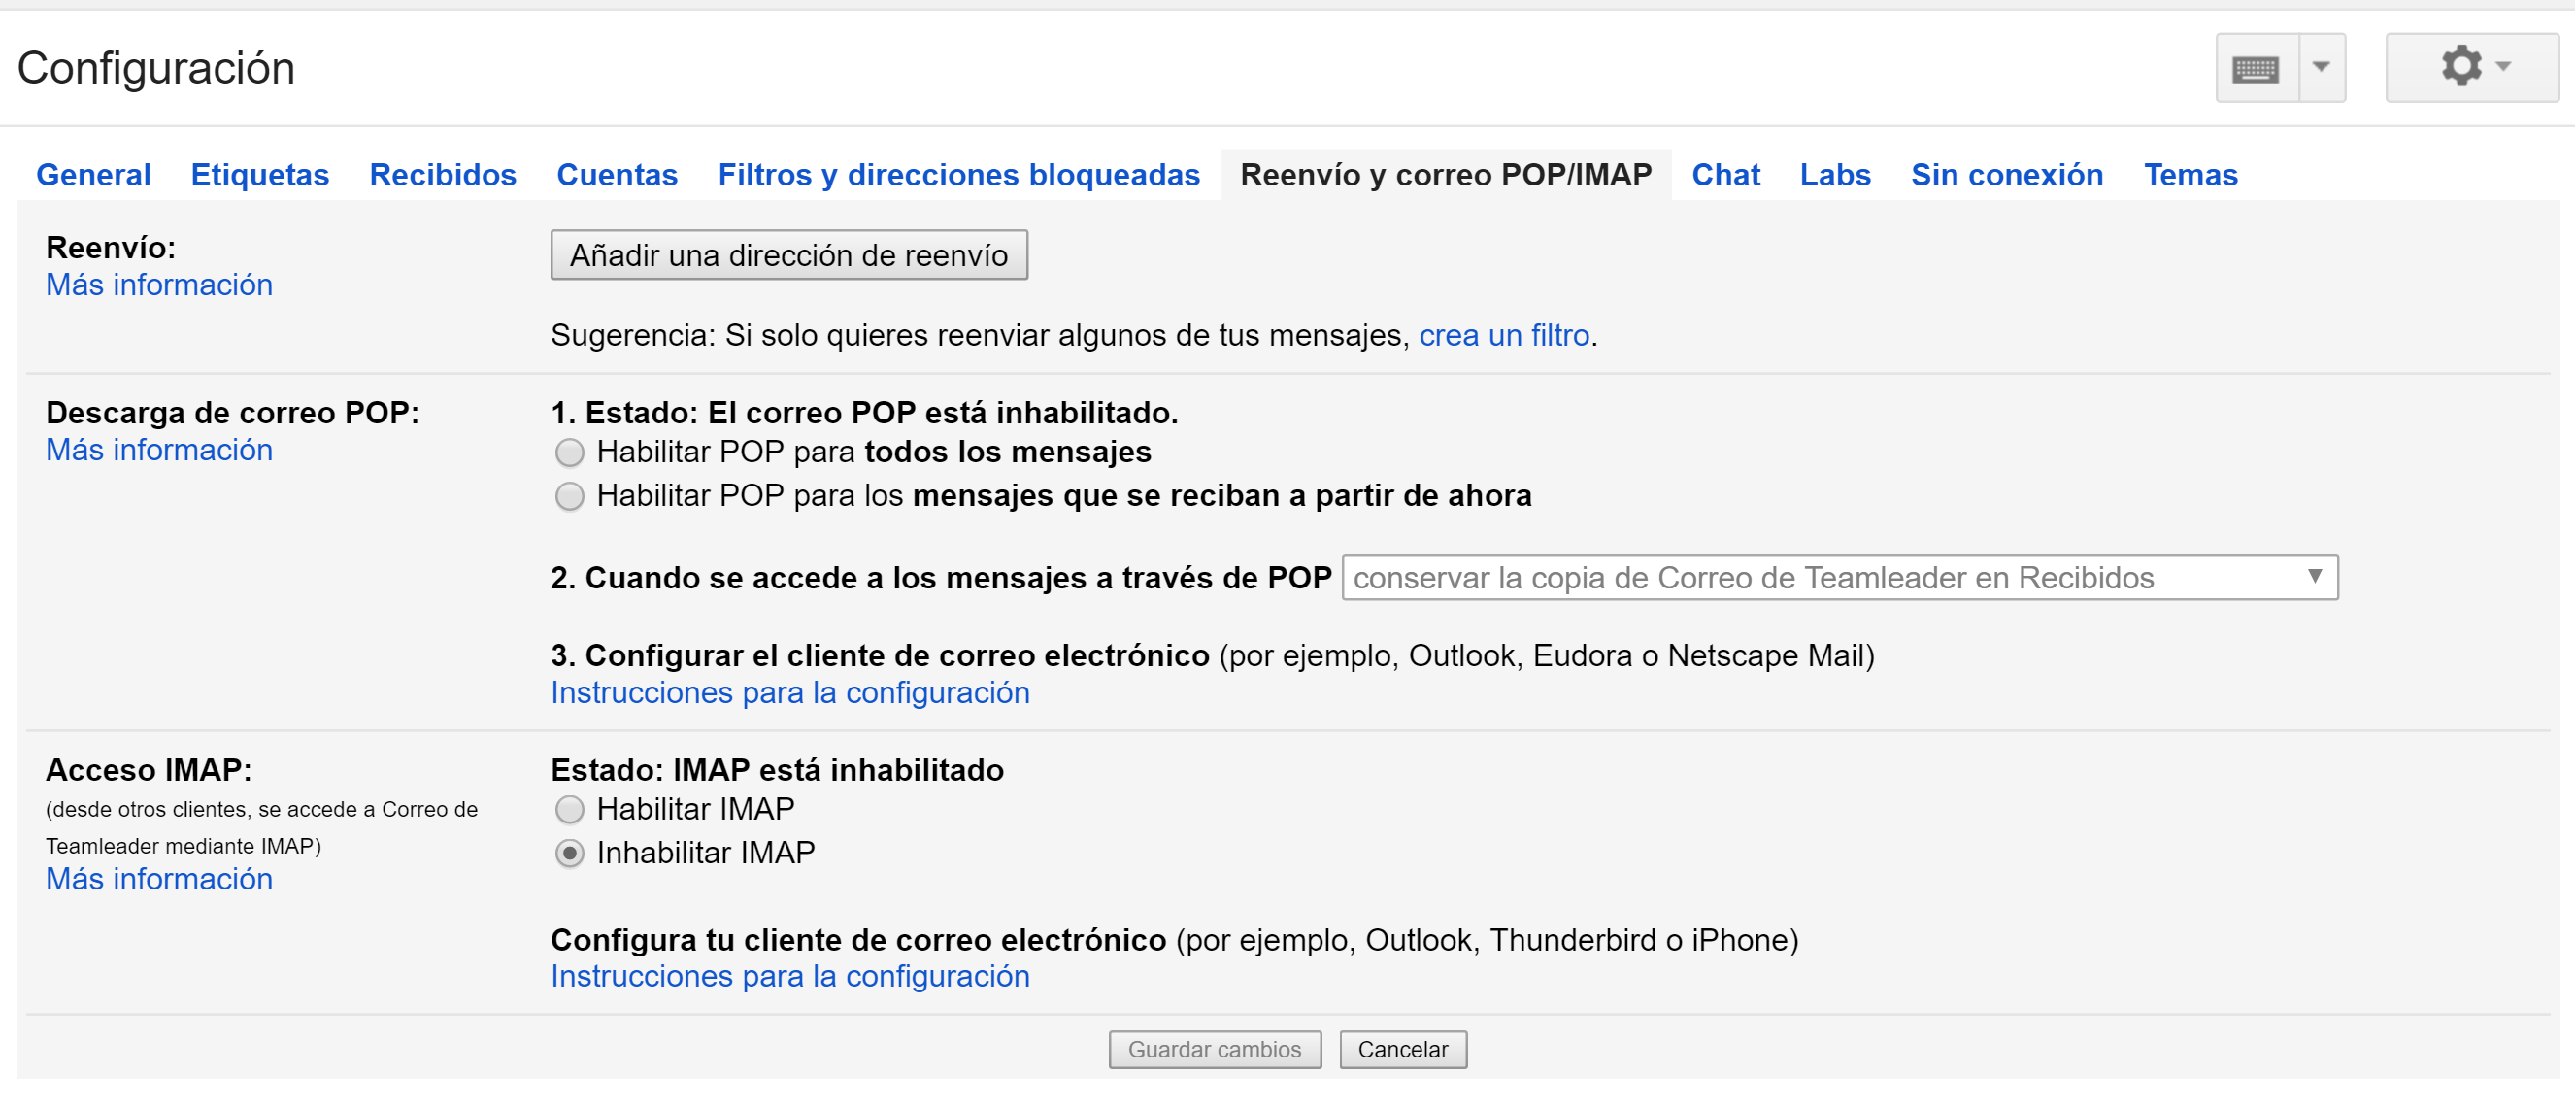Open the POP message handling dropdown

(1839, 578)
